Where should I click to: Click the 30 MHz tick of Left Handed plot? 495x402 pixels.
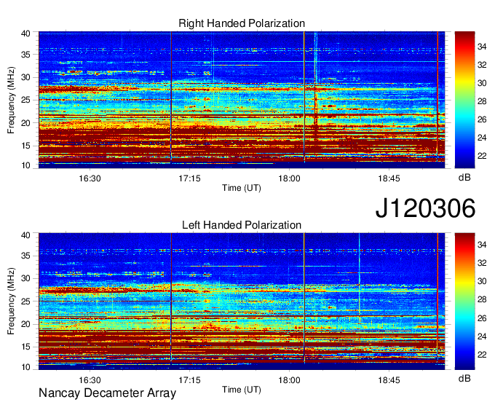[x=25, y=278]
